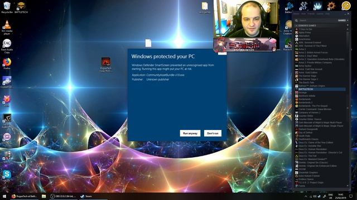This screenshot has width=357, height=200.
Task: Open the CrystalDisk desktop shortcut
Action: (7, 82)
